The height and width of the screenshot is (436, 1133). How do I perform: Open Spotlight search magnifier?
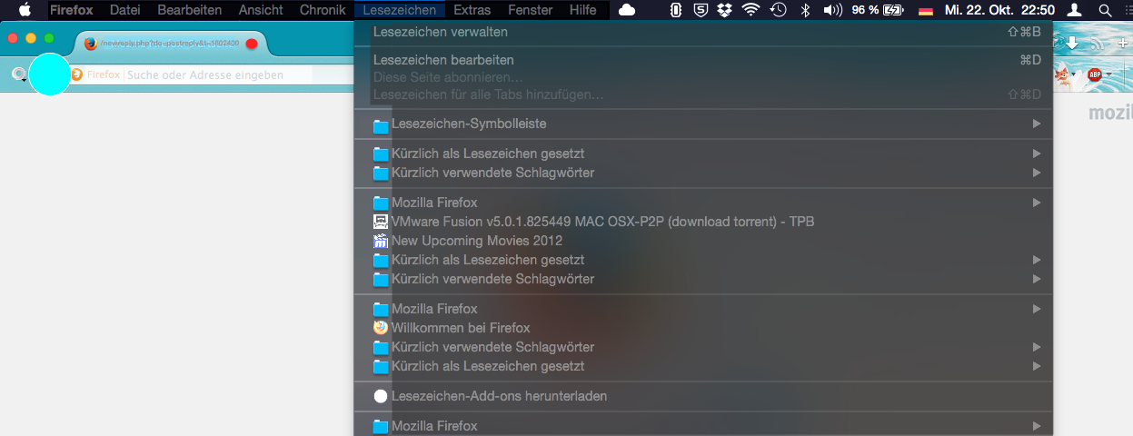pyautogui.click(x=1104, y=10)
